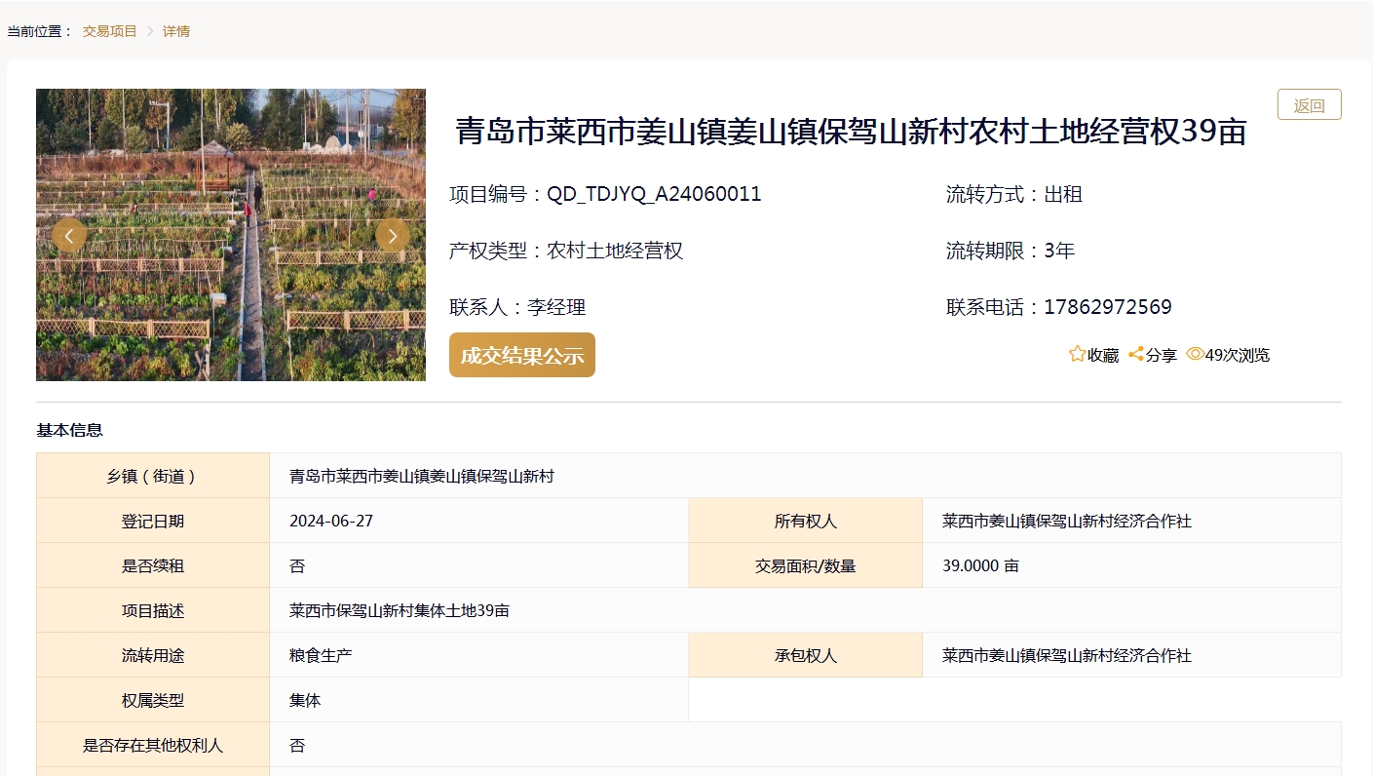Show the next photo in carousel
This screenshot has height=776, width=1373.
(x=393, y=235)
